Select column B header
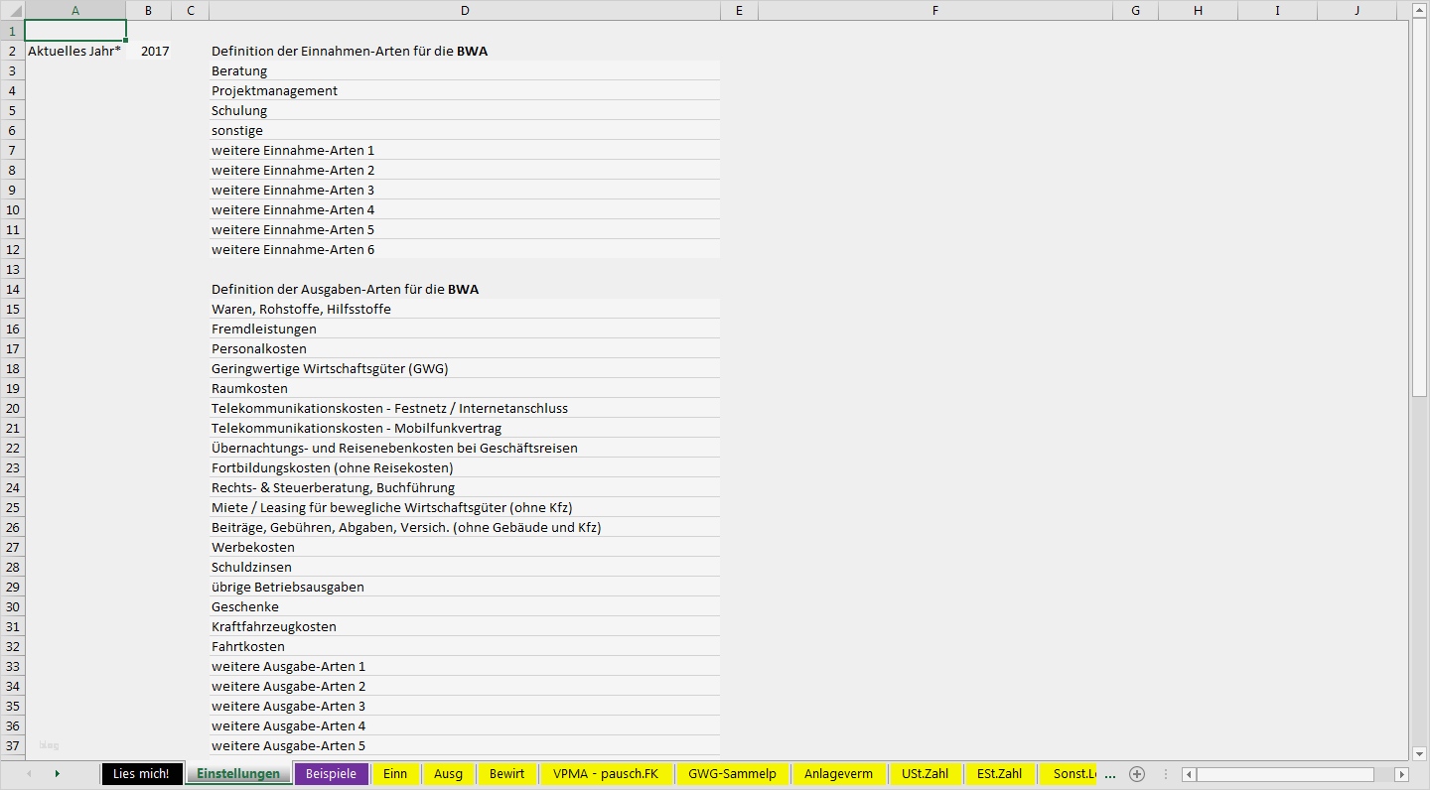 click(149, 10)
